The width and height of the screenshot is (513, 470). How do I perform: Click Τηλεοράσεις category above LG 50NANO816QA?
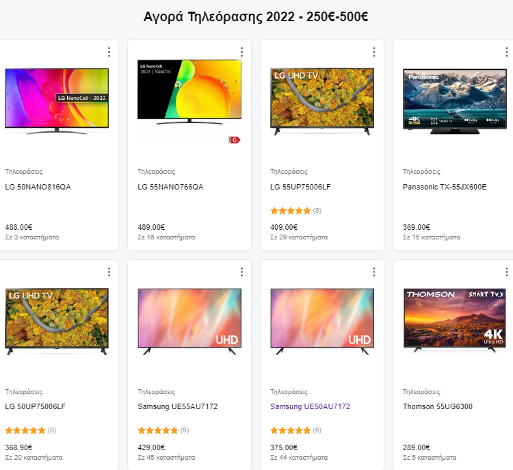[24, 172]
